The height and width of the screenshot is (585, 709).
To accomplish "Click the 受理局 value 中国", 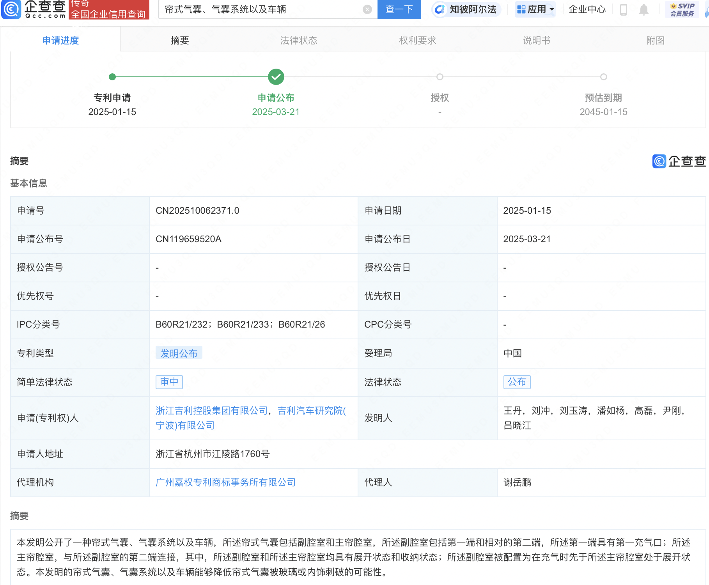I will point(513,353).
